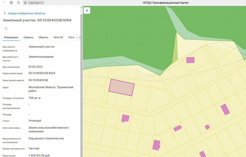Open the Сервисы tab
Image resolution: width=246 pixels, height=157 pixels.
click(x=28, y=38)
